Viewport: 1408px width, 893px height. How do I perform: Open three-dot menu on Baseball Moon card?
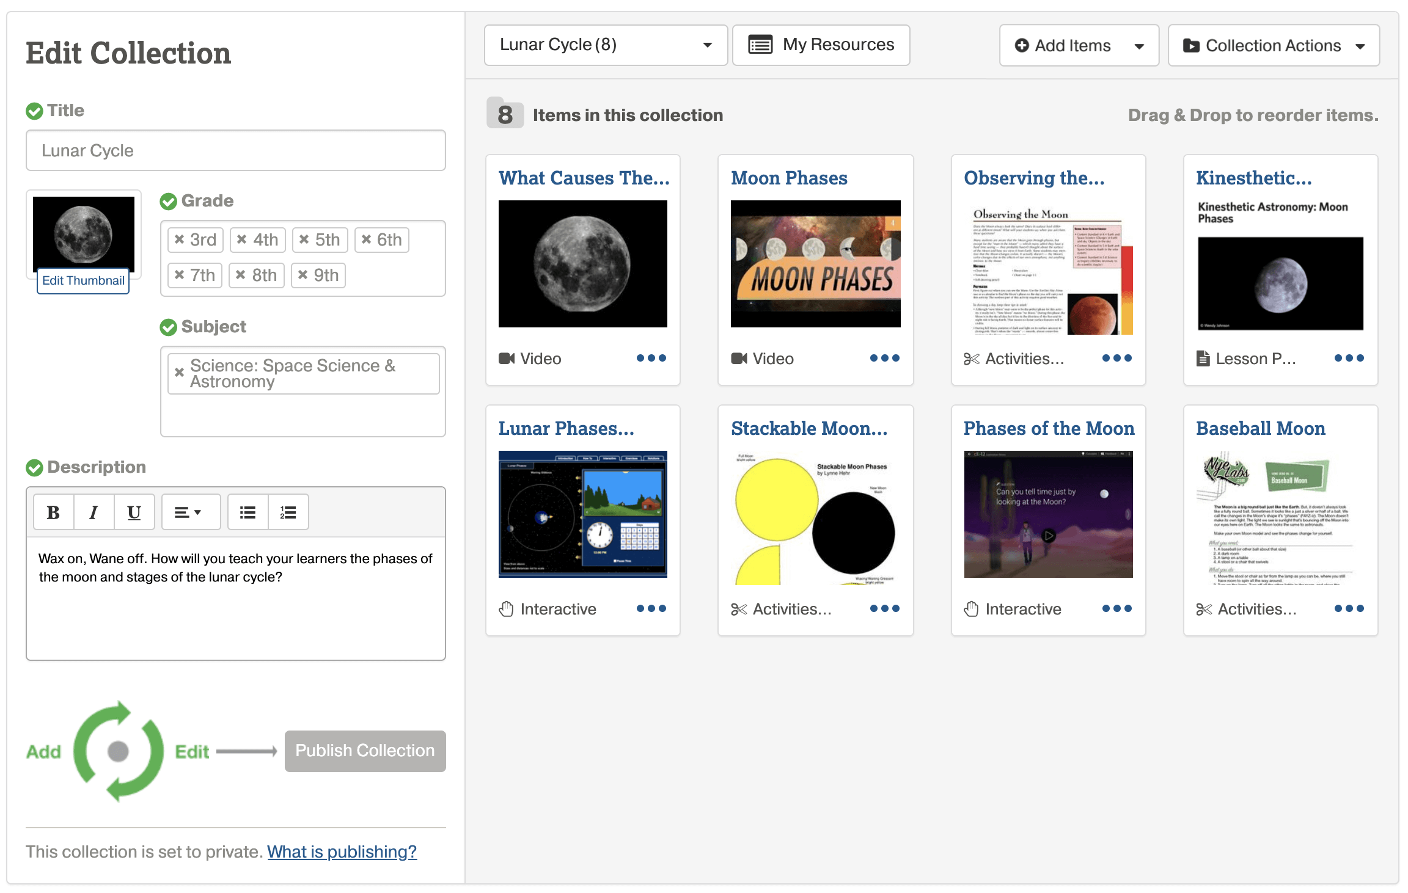point(1349,609)
